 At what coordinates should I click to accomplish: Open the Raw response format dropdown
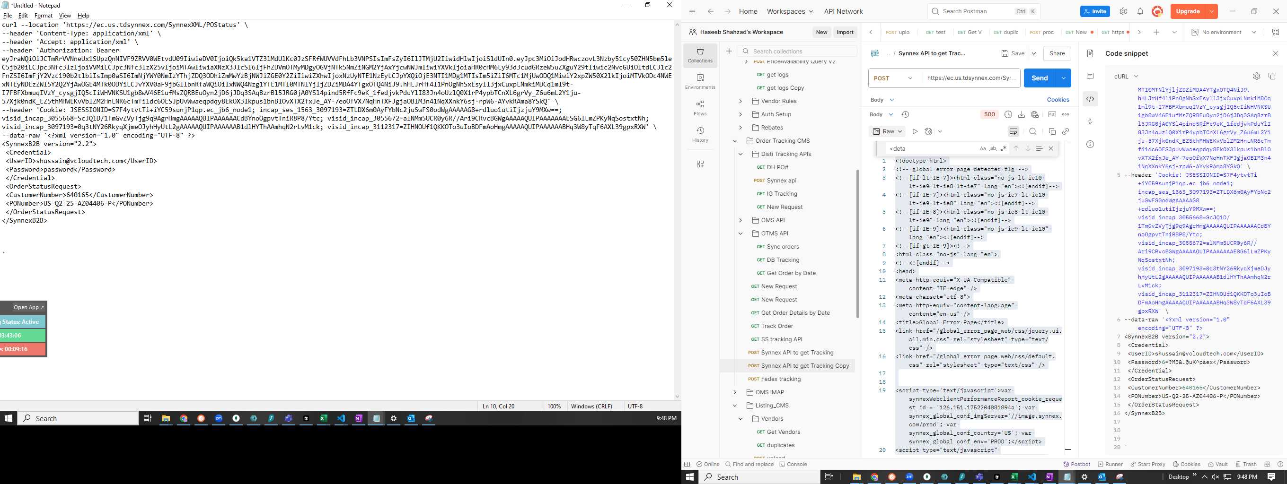(x=888, y=131)
